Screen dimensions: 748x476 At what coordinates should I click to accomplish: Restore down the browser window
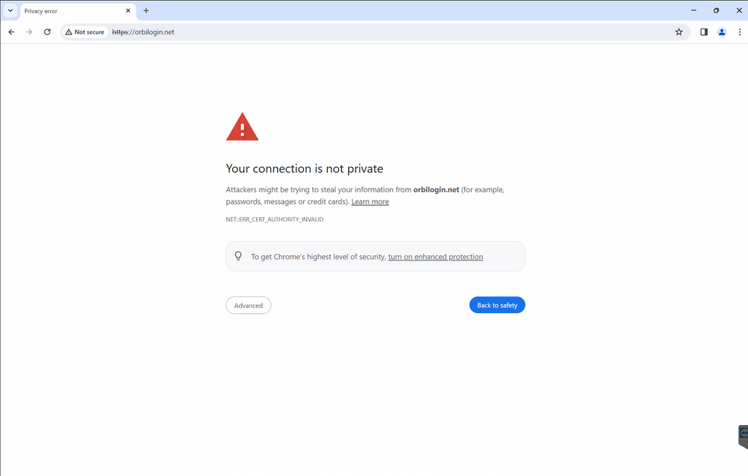(x=716, y=10)
